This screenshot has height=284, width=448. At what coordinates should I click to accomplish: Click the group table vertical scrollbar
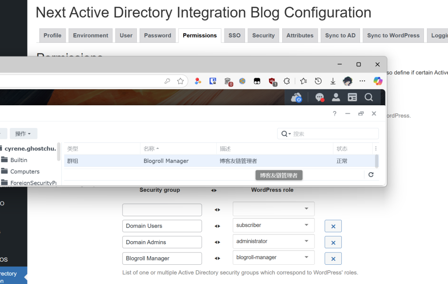(377, 161)
